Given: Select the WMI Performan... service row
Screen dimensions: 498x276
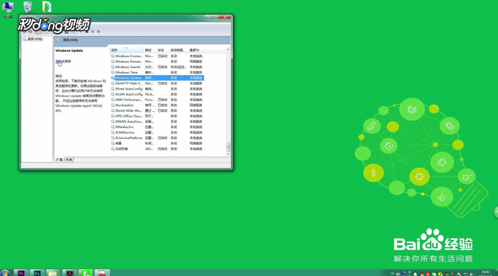Looking at the screenshot, I should click(x=157, y=100).
